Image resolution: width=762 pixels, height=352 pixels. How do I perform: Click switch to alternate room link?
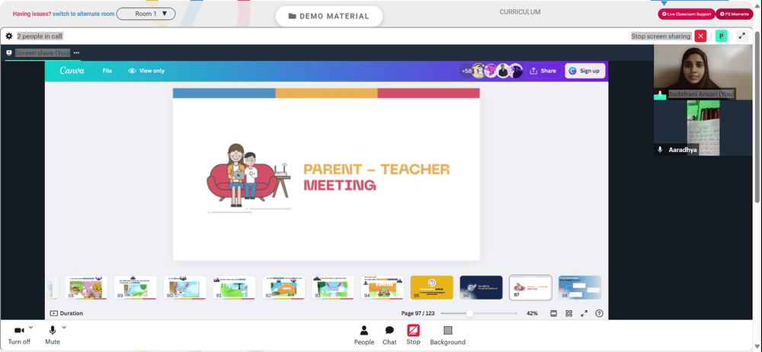(x=84, y=14)
